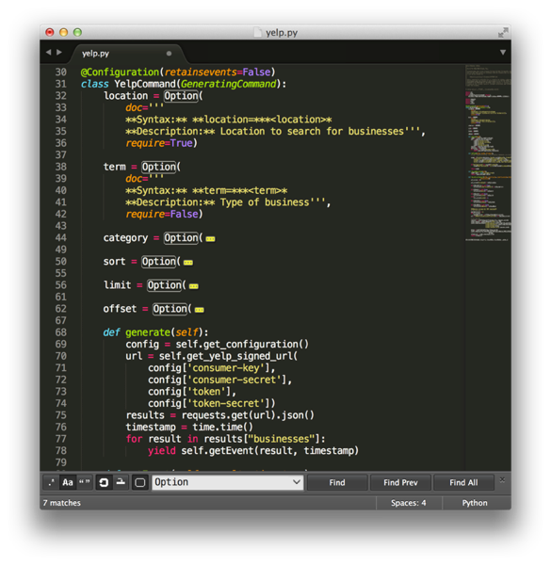551x565 pixels.
Task: Click the Find All button
Action: coord(463,482)
